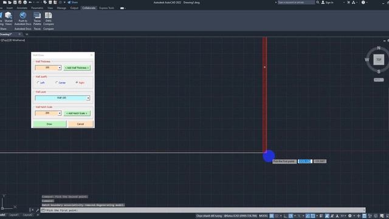Close the command line with X icon
This screenshot has width=389, height=219.
(32, 210)
